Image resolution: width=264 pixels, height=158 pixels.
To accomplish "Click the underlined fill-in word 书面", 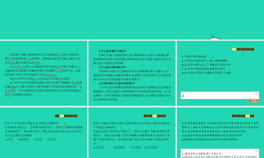I will (61, 79).
